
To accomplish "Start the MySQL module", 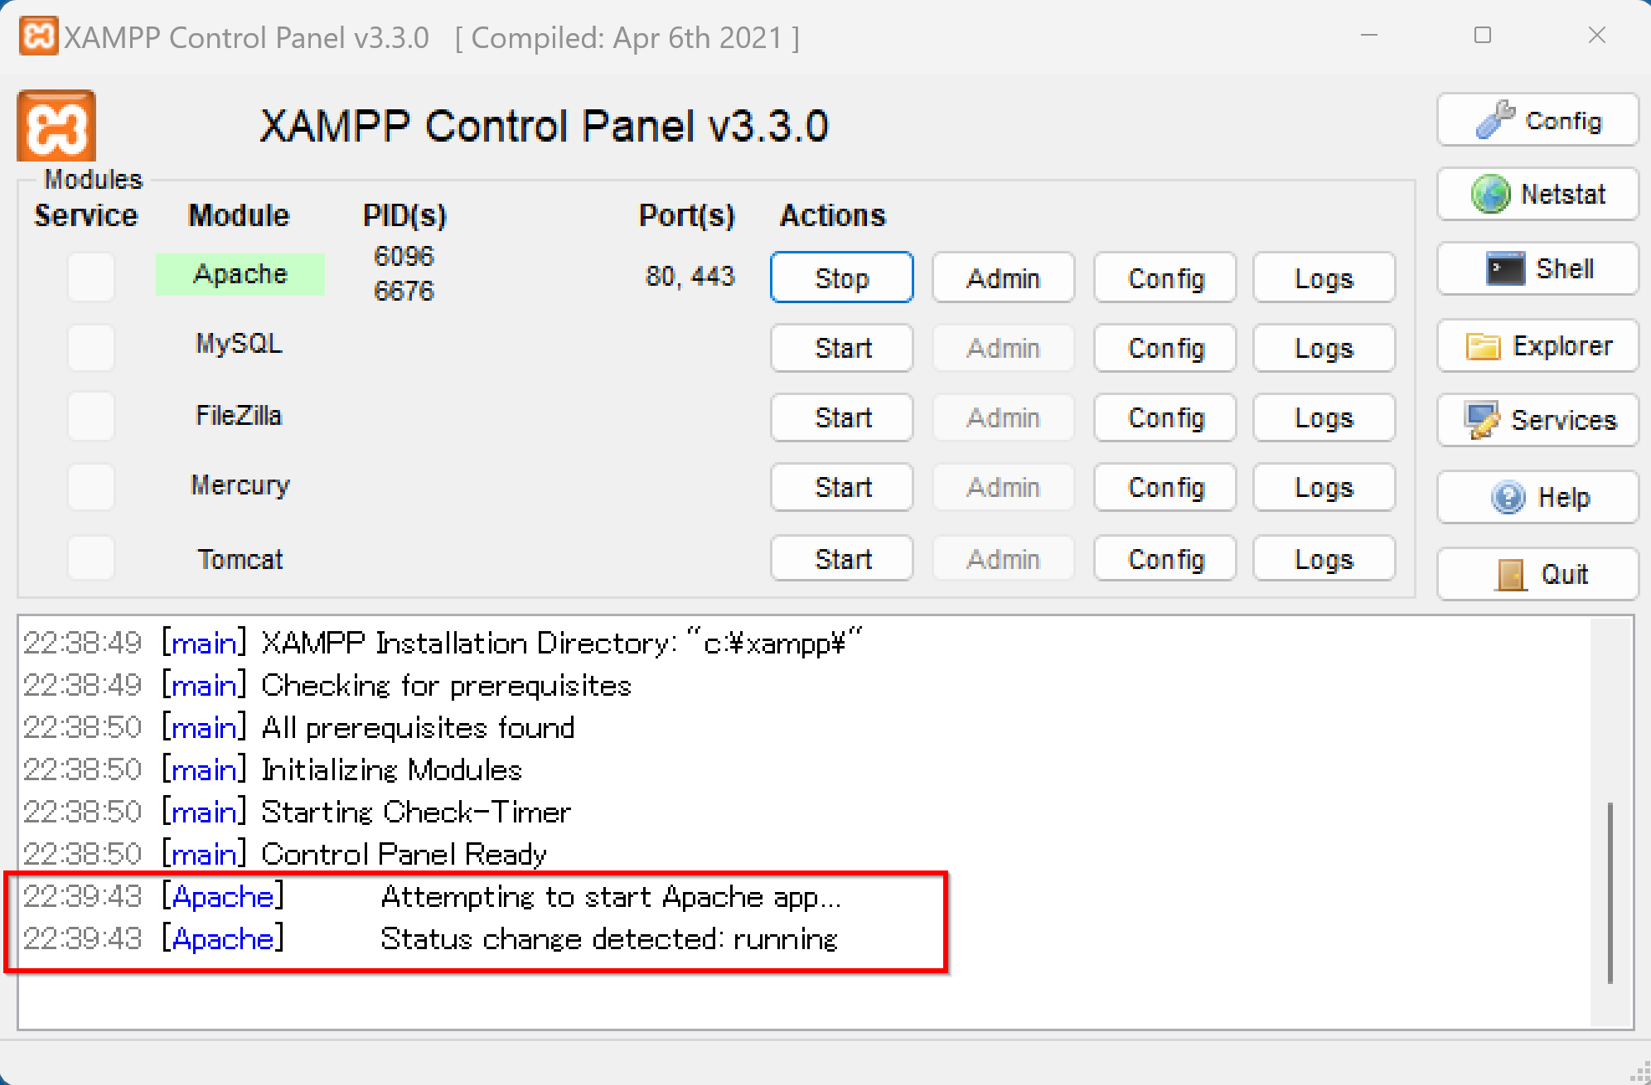I will point(842,348).
